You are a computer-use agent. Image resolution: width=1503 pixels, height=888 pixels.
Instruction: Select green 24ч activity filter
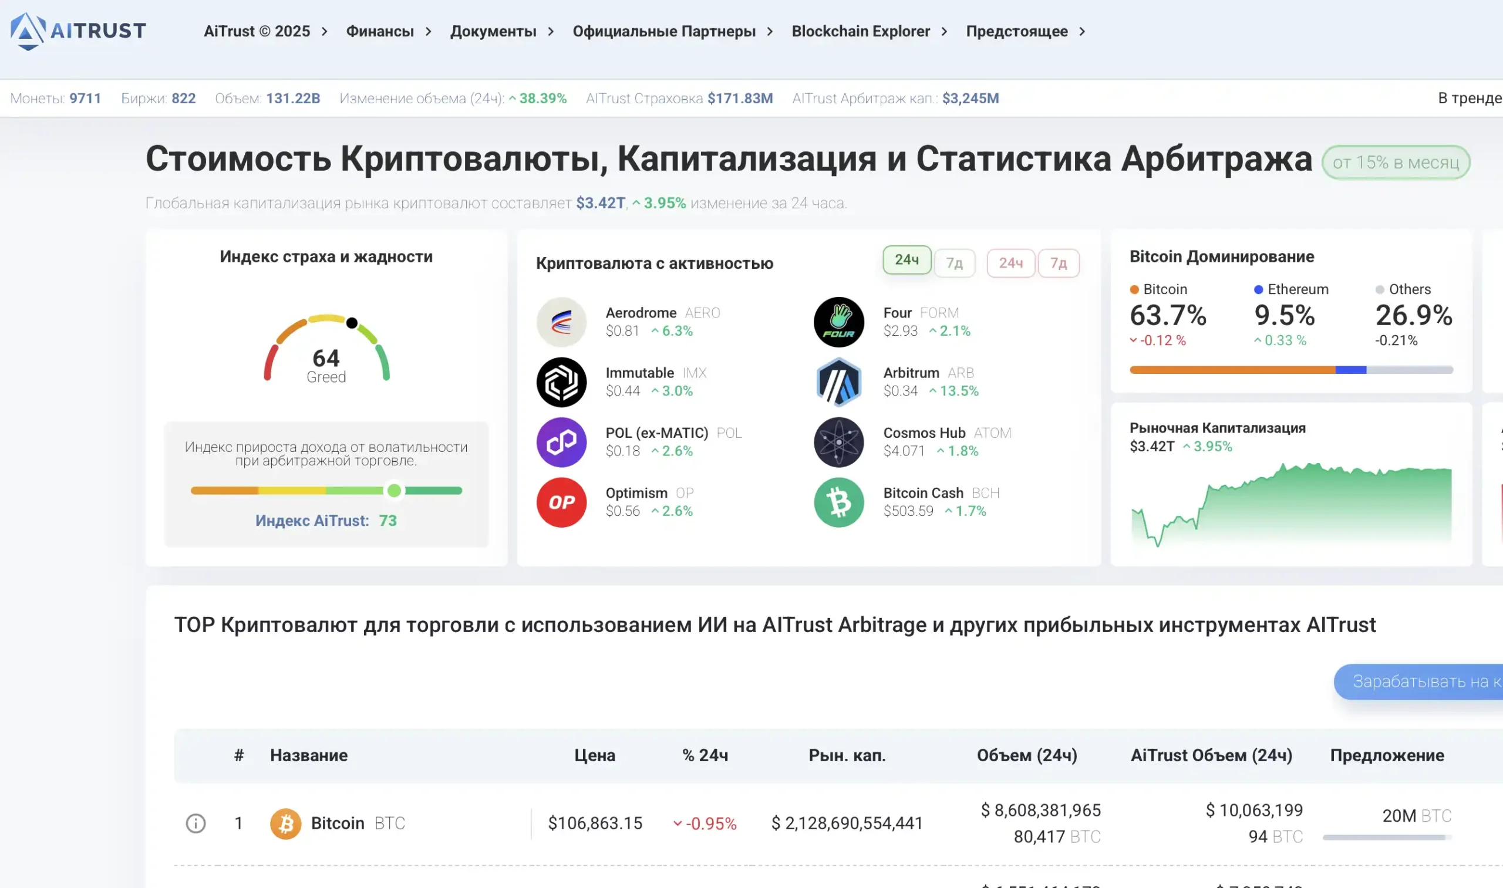point(907,259)
